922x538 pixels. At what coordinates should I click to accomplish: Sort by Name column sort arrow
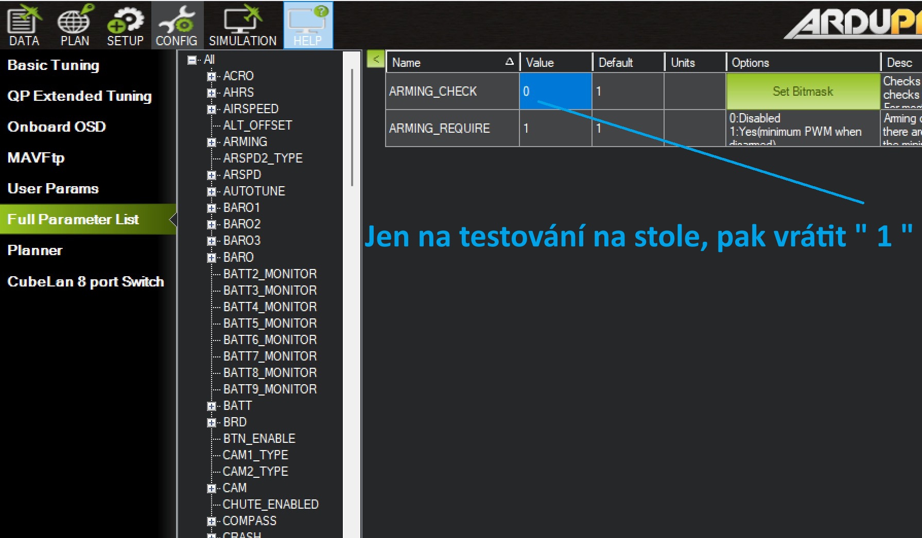509,62
